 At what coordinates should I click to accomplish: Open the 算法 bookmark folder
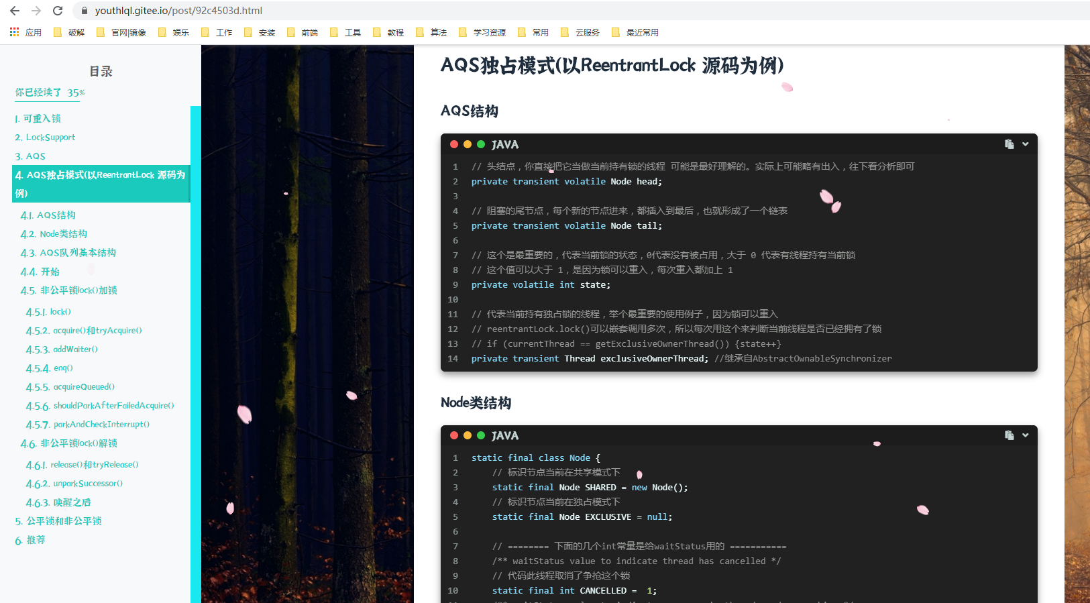pos(431,32)
